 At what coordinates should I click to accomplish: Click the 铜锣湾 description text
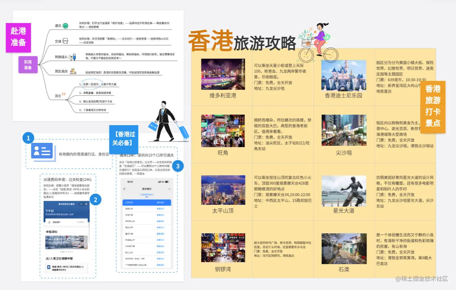[x=283, y=249]
